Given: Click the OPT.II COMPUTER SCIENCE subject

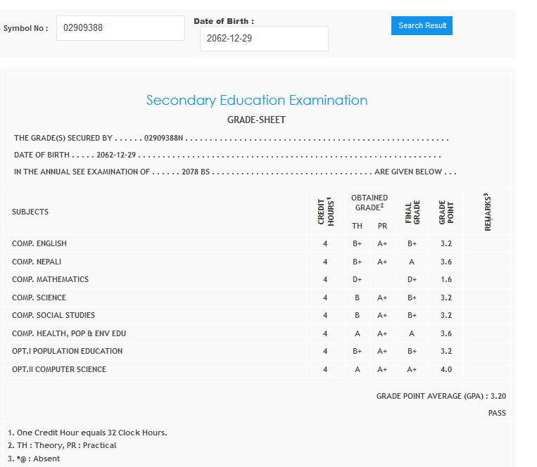Looking at the screenshot, I should pyautogui.click(x=59, y=369).
